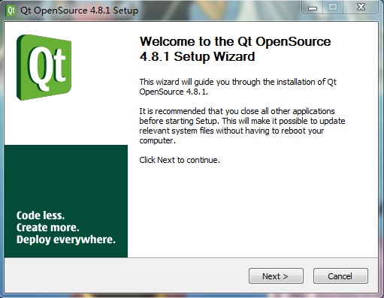Click the 'Welcome to the Qt OpenSource' heading
Viewport: 384px width, 298px height.
pos(235,49)
